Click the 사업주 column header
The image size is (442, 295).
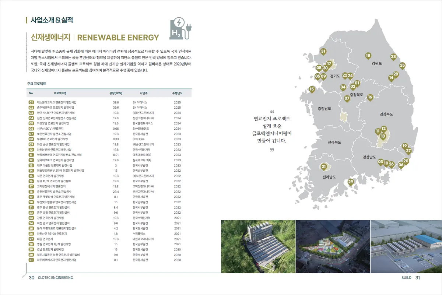[144, 93]
